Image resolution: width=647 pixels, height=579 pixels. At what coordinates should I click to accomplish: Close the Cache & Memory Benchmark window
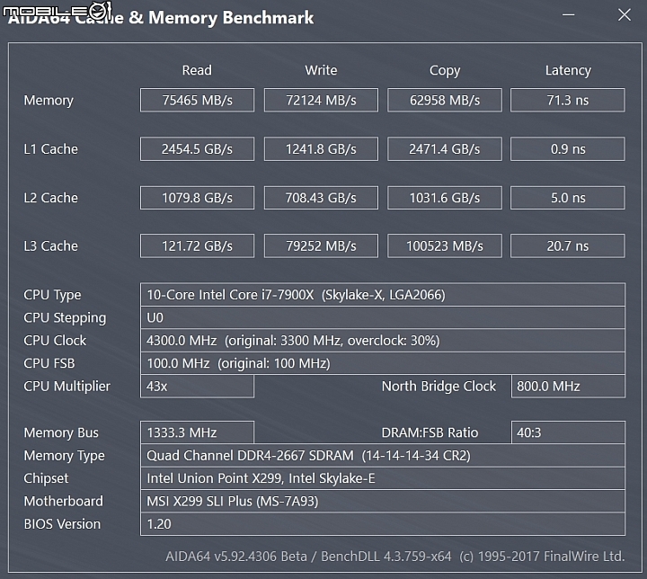click(x=625, y=15)
